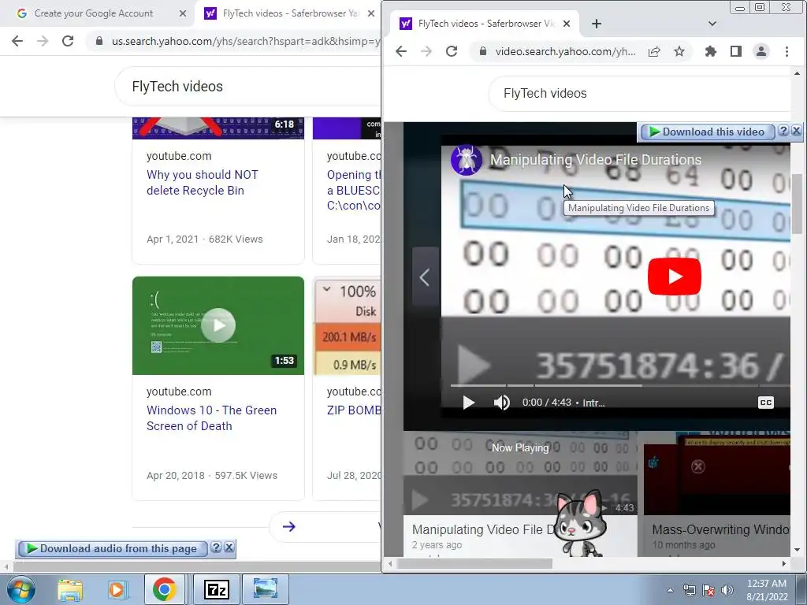The width and height of the screenshot is (807, 605).
Task: Switch to Create your Google Account tab
Action: tap(93, 13)
